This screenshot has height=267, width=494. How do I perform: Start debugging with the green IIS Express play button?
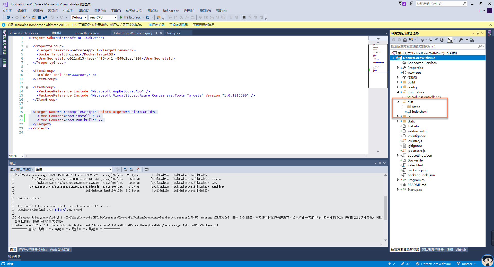121,17
